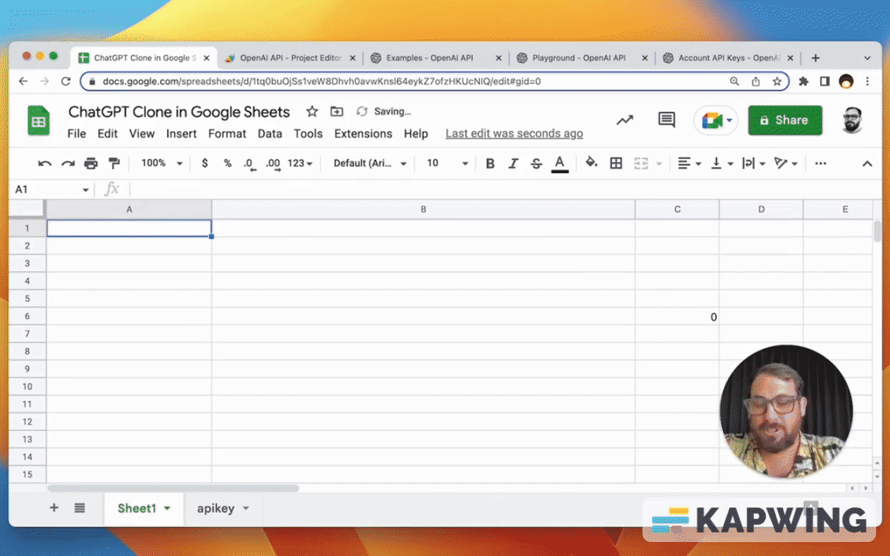Click the document title text
This screenshot has width=890, height=556.
[x=179, y=112]
